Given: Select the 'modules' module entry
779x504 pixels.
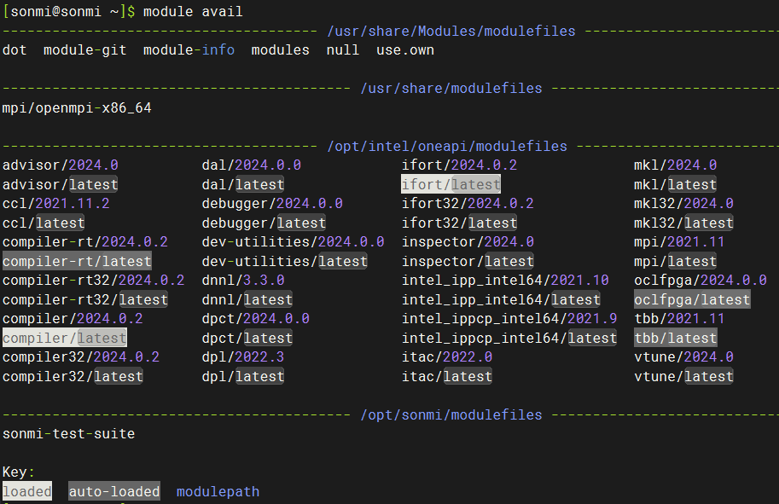Looking at the screenshot, I should tap(280, 50).
